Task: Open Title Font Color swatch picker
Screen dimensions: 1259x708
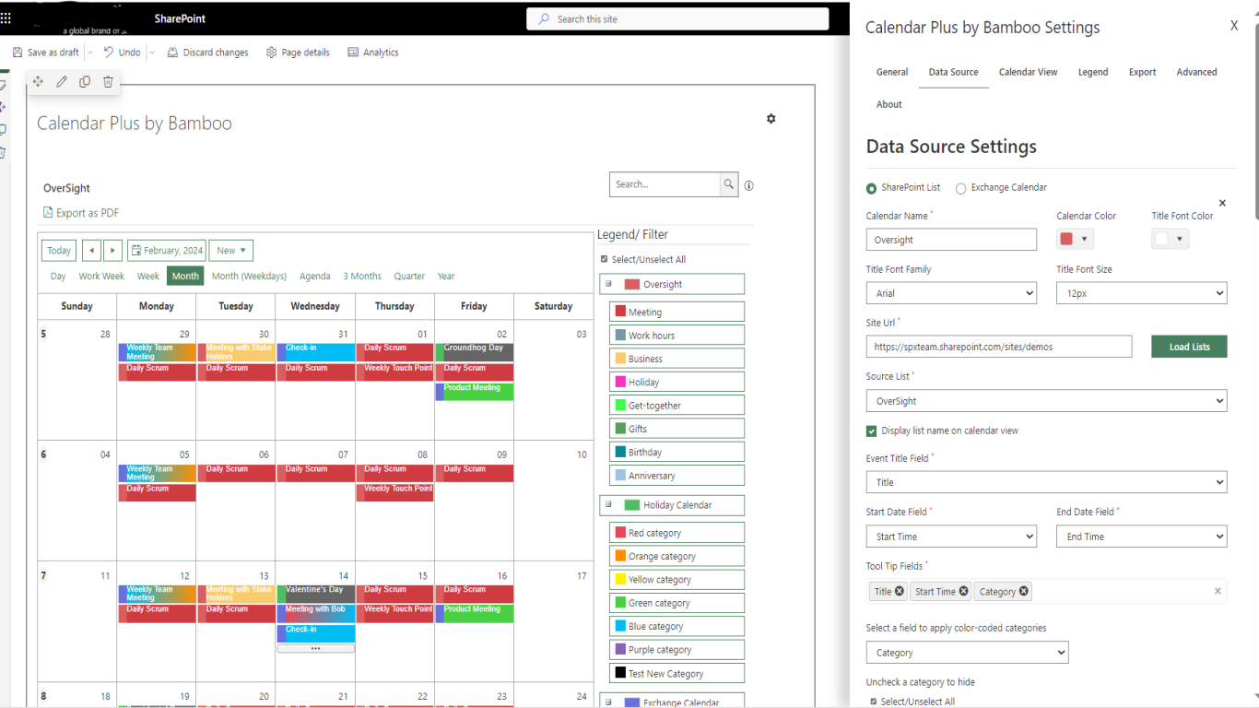Action: tap(1170, 239)
